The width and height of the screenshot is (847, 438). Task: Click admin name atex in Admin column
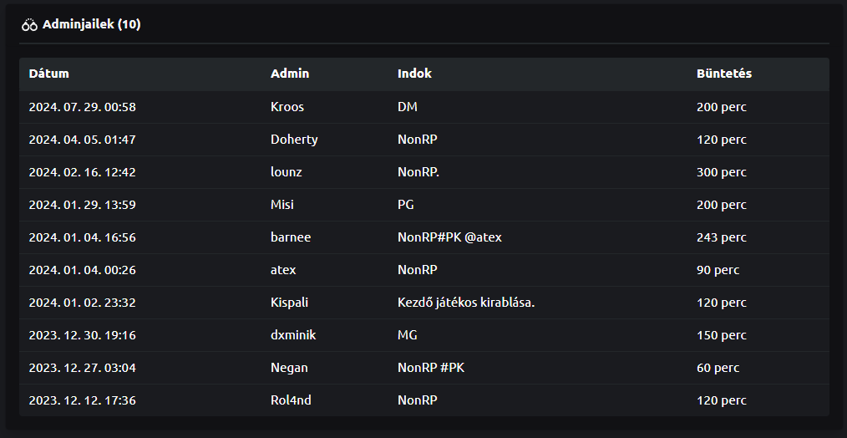tap(283, 270)
